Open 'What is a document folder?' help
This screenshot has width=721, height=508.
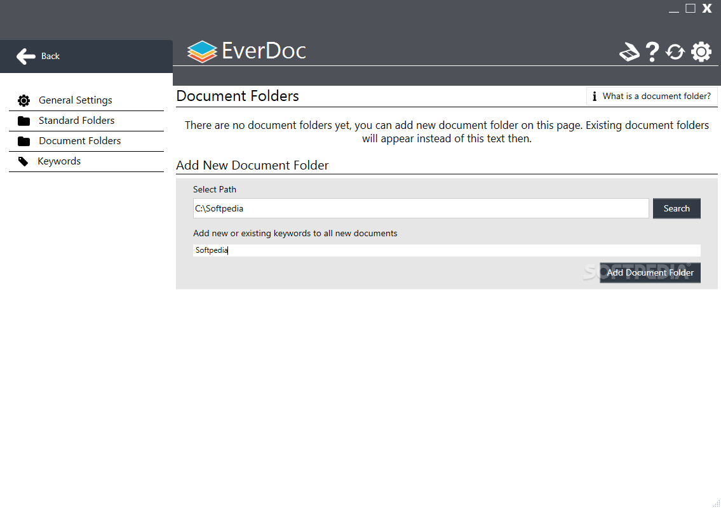point(652,96)
